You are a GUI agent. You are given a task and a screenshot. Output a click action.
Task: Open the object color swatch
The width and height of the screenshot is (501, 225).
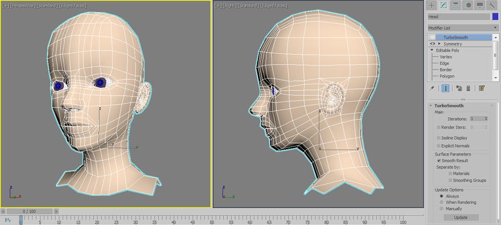point(495,17)
